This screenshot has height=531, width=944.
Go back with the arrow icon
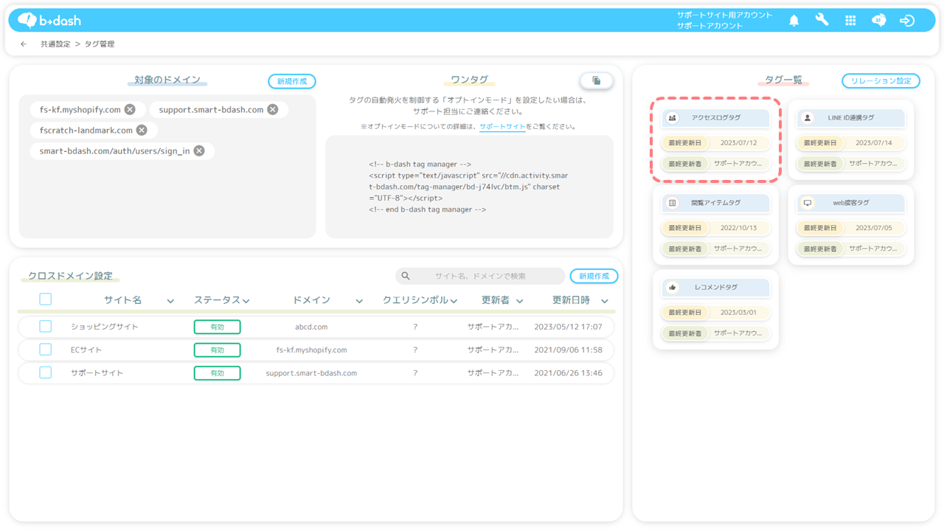coord(24,44)
